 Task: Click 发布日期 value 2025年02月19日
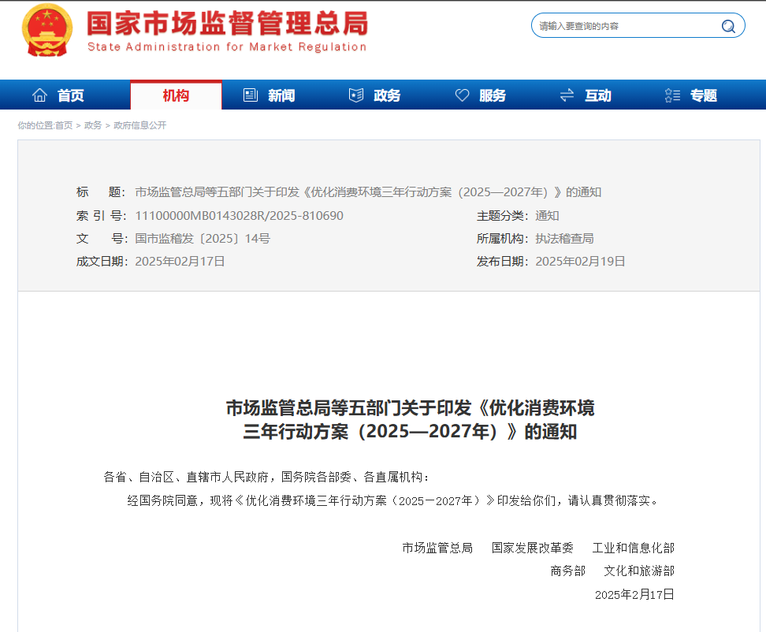[x=580, y=262]
